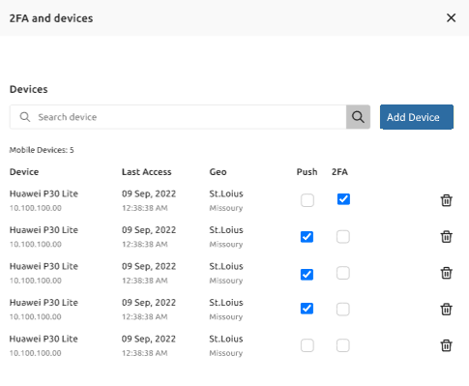
Task: Uncheck Push for the third device
Action: (x=307, y=275)
